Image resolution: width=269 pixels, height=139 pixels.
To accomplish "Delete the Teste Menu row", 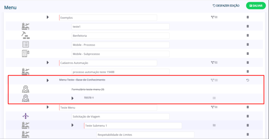I will [248, 107].
